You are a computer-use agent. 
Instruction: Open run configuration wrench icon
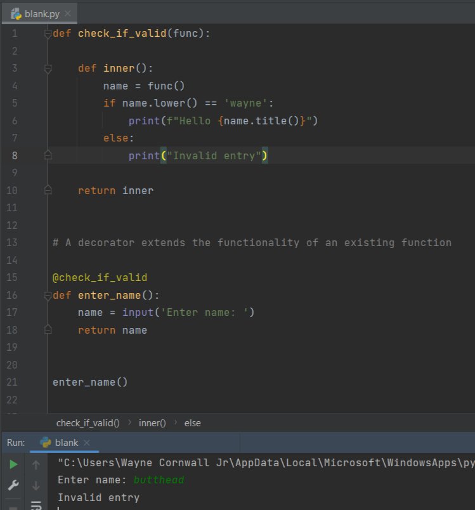13,485
